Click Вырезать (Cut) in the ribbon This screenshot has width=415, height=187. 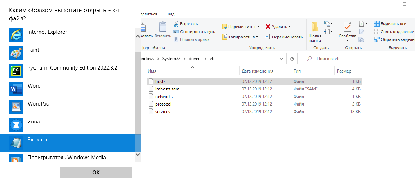click(186, 24)
